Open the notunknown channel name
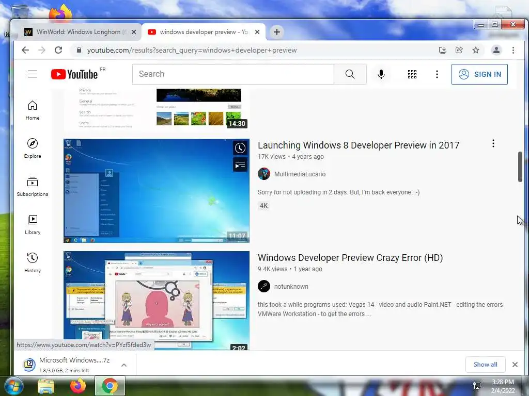The height and width of the screenshot is (396, 529). [x=291, y=287]
